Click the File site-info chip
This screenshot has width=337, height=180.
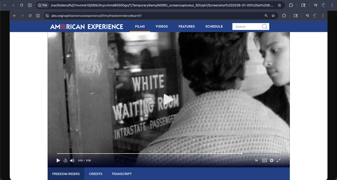(x=43, y=5)
